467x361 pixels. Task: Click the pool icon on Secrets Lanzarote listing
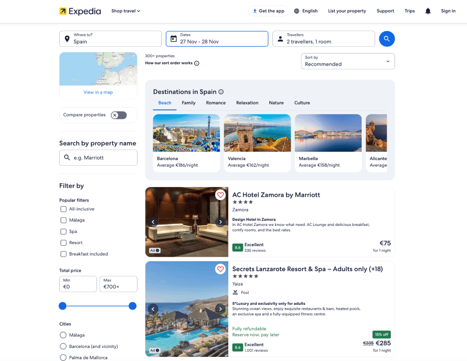pos(235,292)
